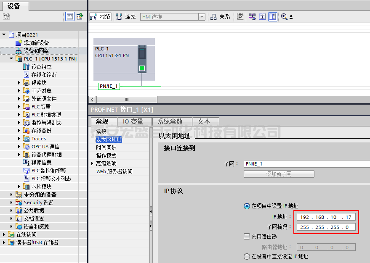
Task: Expand Advanced options (高级选项) in properties
Action: coord(93,163)
